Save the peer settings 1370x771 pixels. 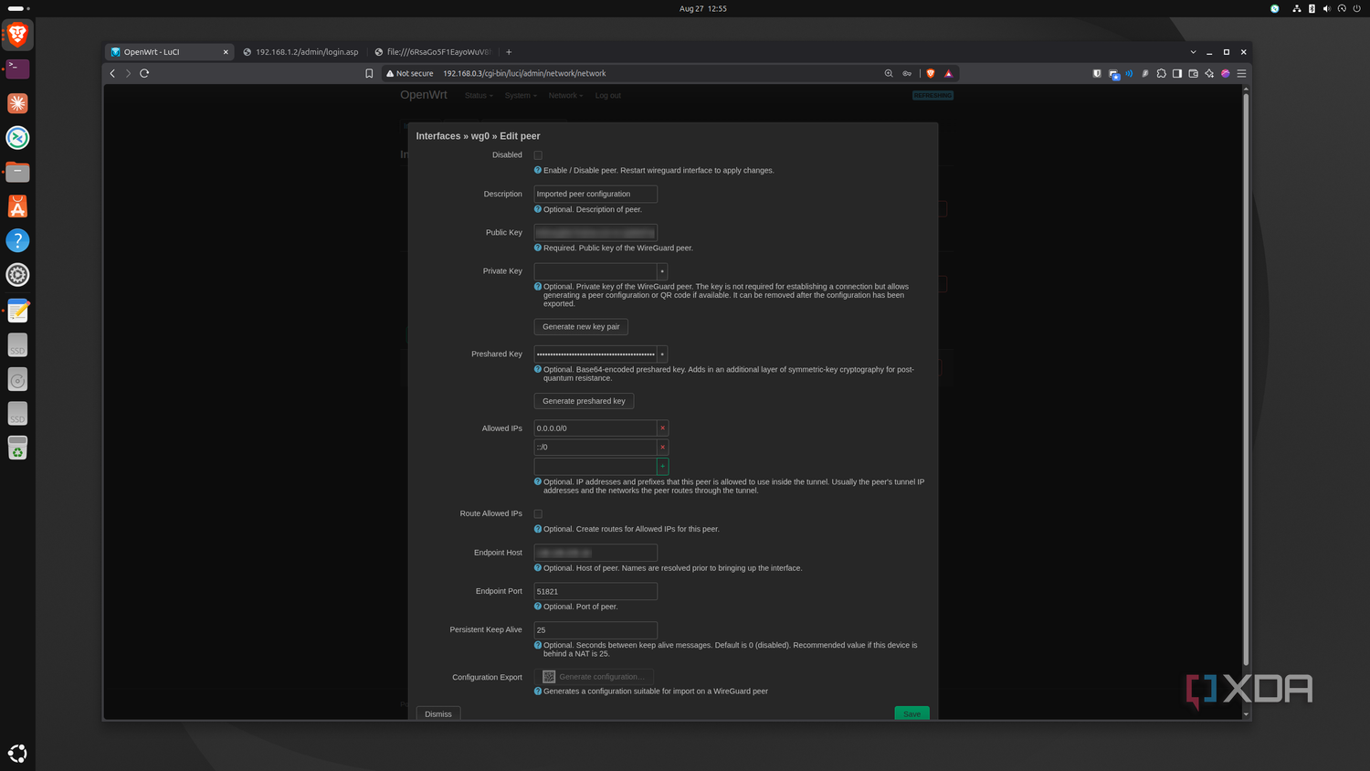tap(912, 713)
